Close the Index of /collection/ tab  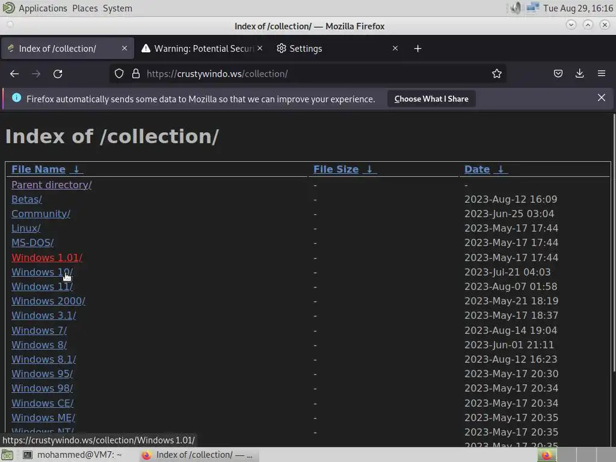click(x=125, y=48)
